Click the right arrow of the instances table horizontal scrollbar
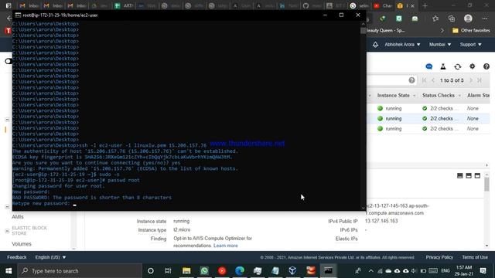The width and height of the screenshot is (495, 278). coord(486,165)
